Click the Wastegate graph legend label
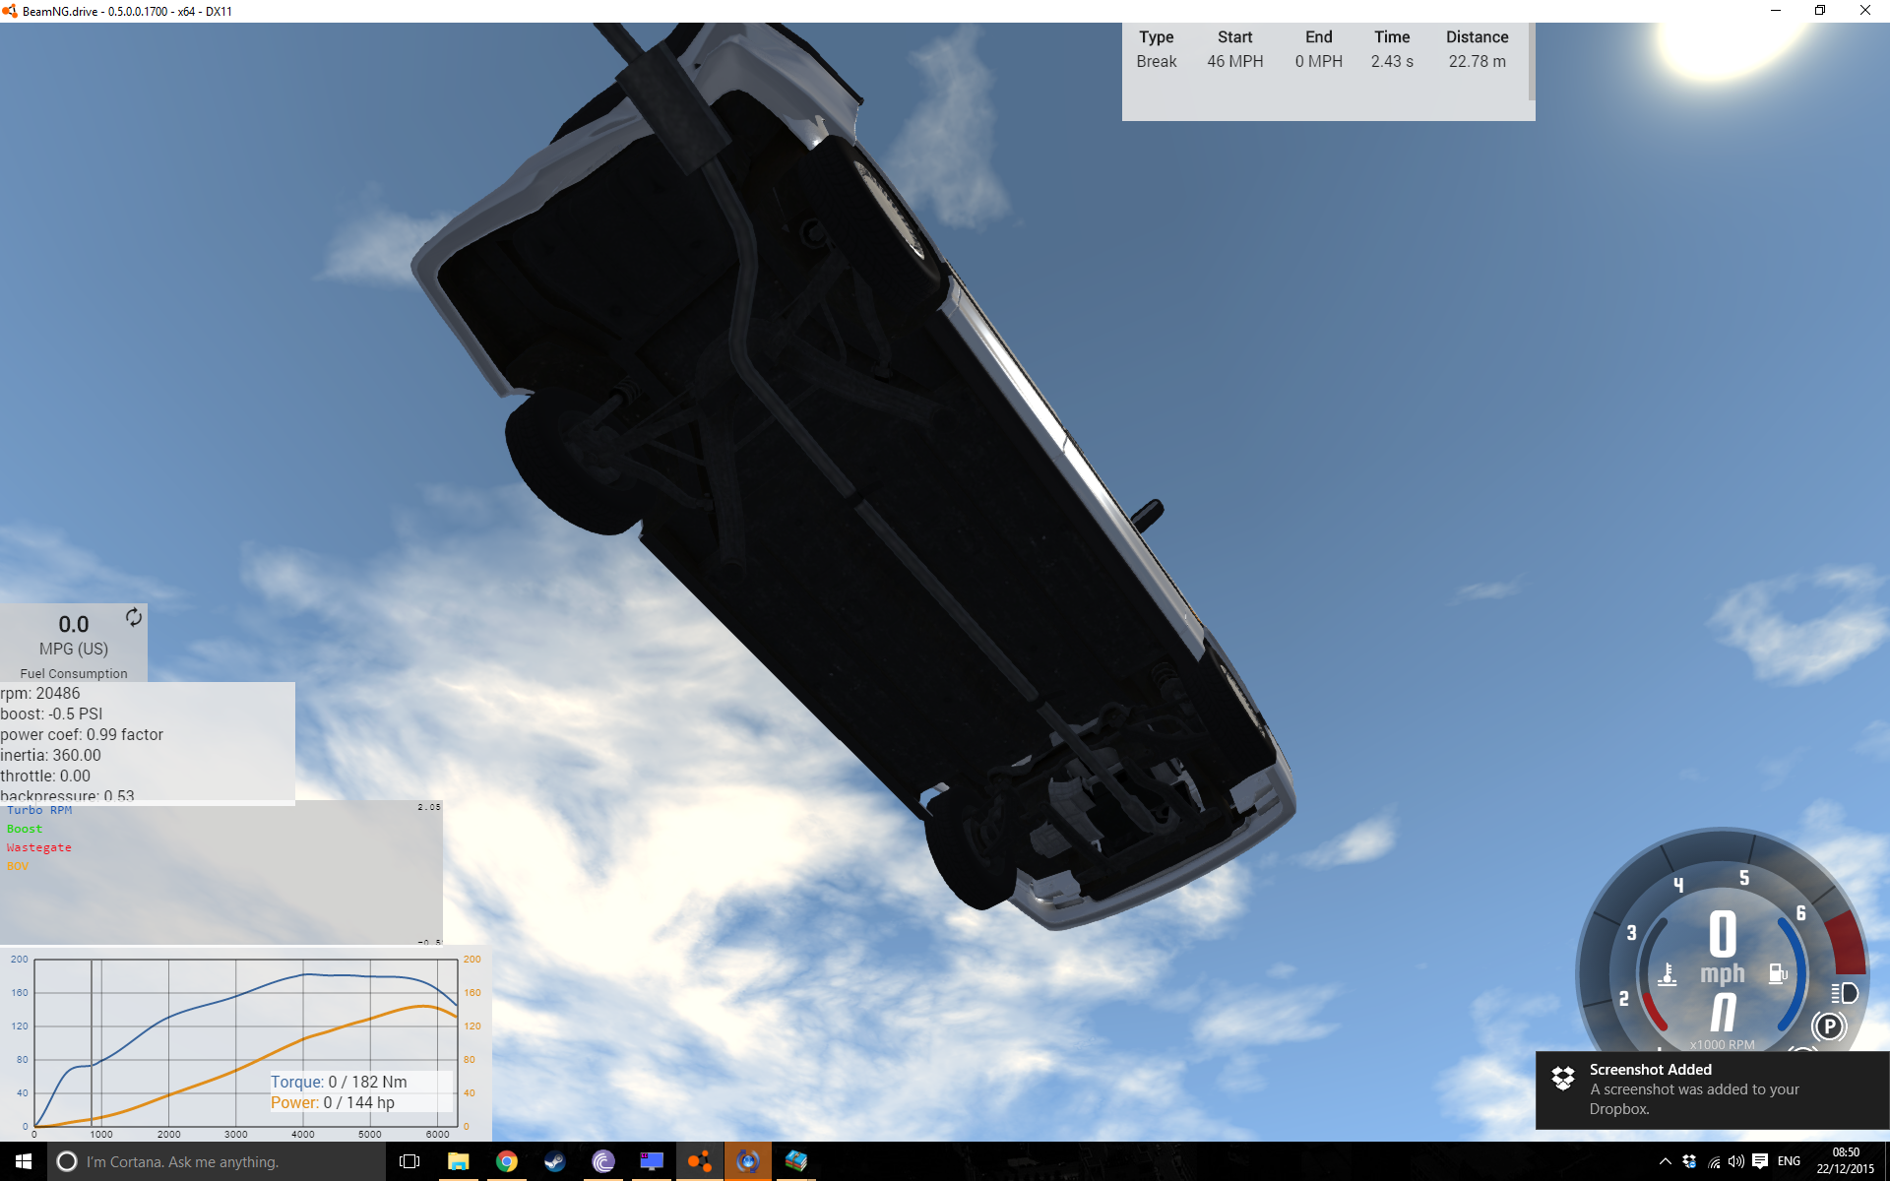 pos(39,847)
